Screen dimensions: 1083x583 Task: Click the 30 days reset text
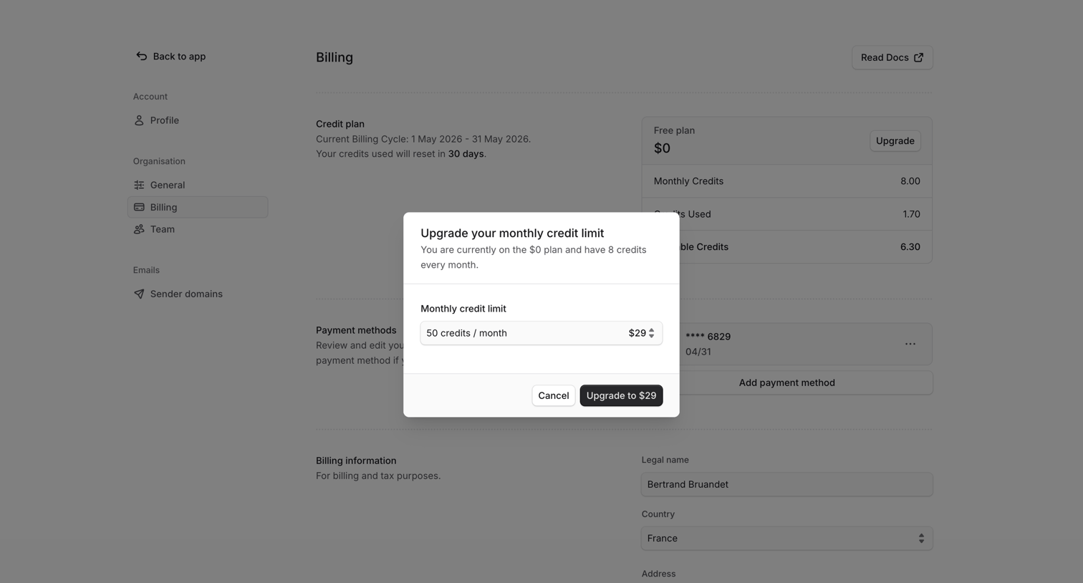coord(466,154)
